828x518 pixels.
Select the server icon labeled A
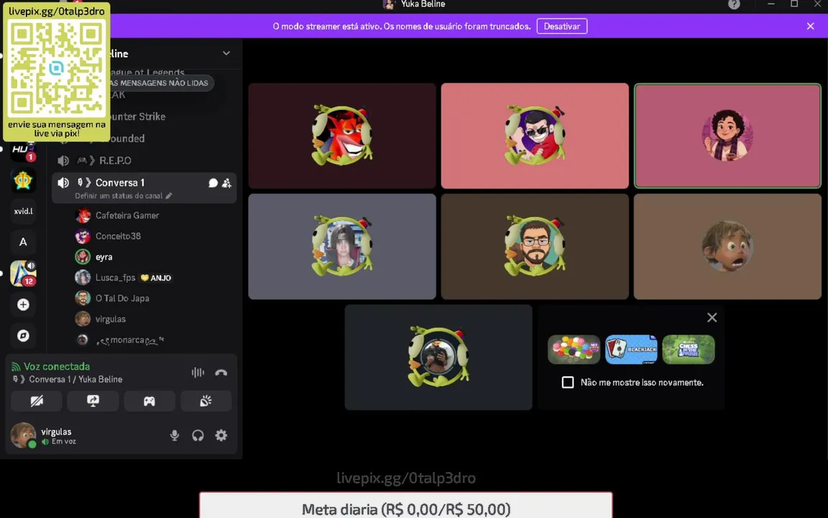click(23, 242)
